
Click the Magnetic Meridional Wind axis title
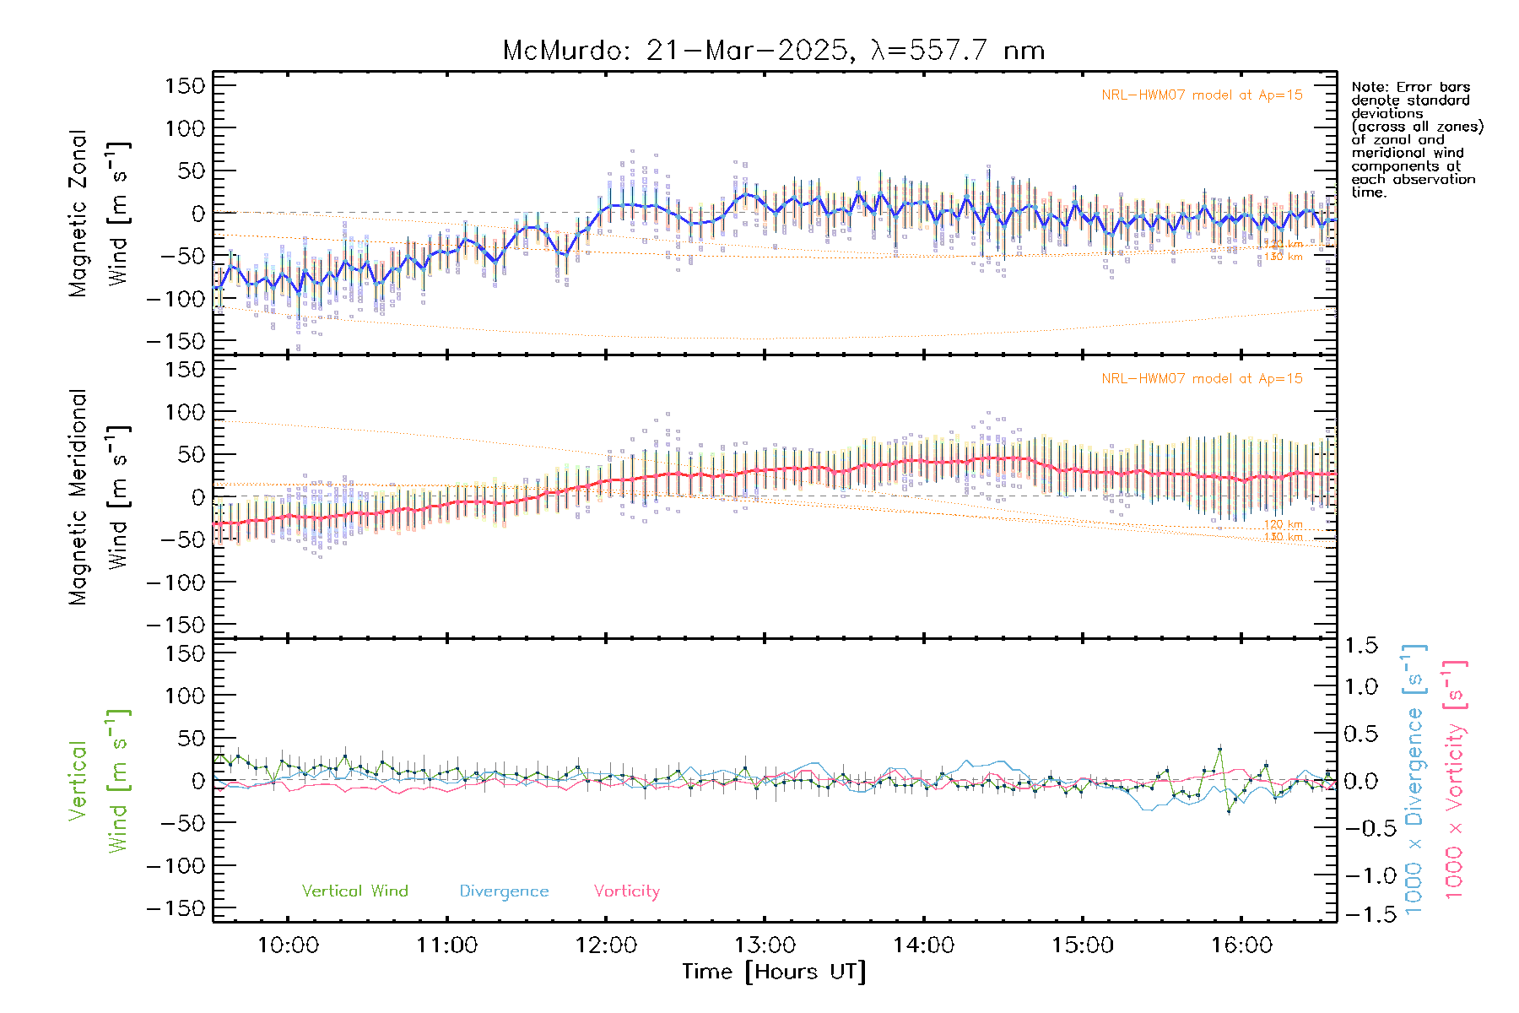pos(98,497)
